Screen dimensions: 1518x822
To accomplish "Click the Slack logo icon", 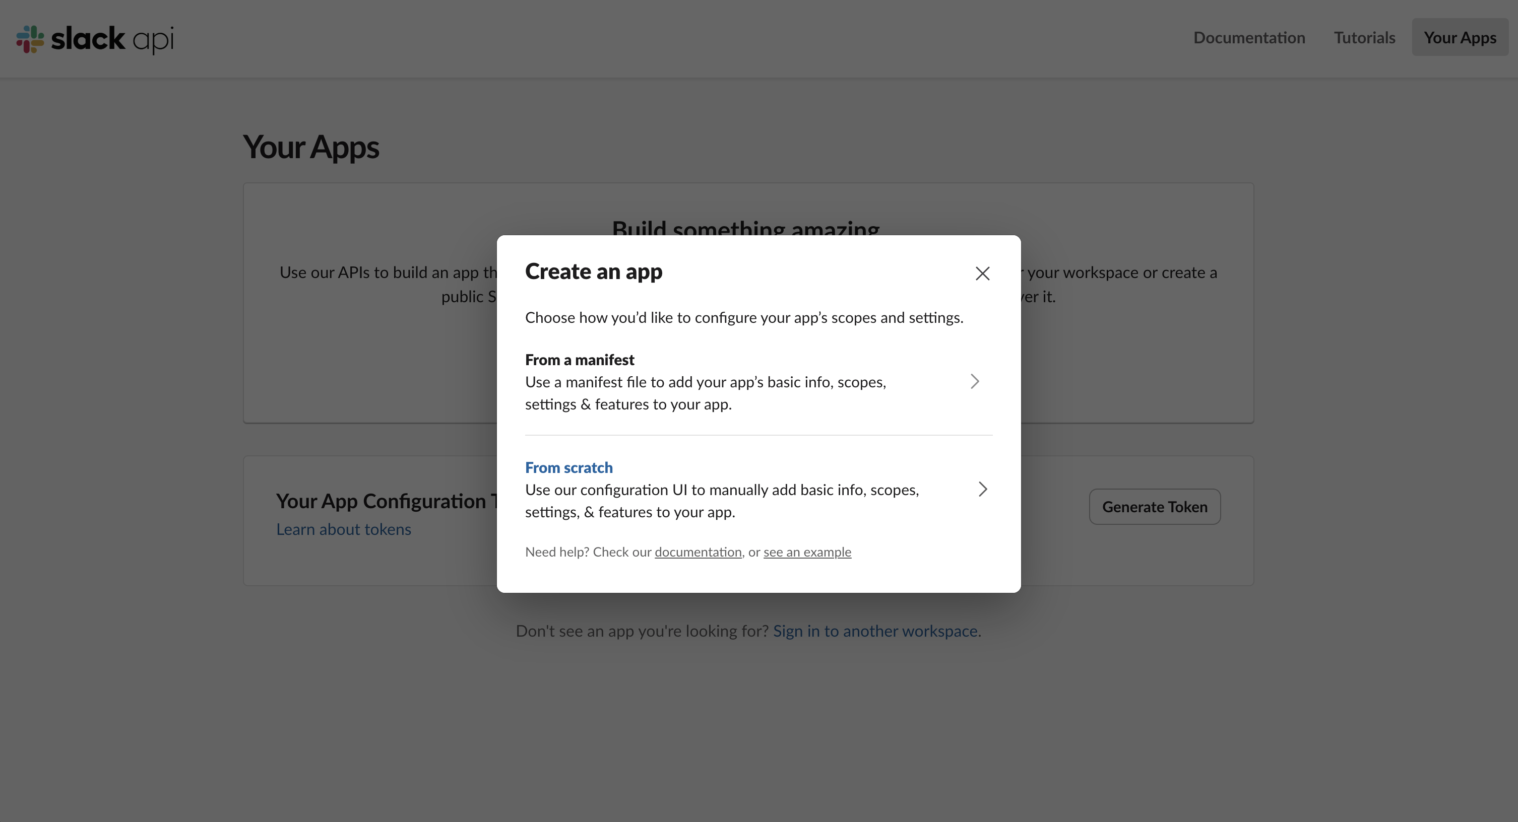I will point(29,38).
